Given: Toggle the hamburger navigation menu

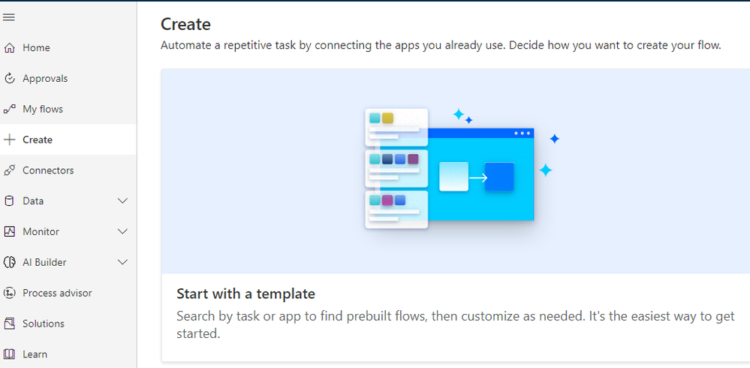Looking at the screenshot, I should point(9,17).
